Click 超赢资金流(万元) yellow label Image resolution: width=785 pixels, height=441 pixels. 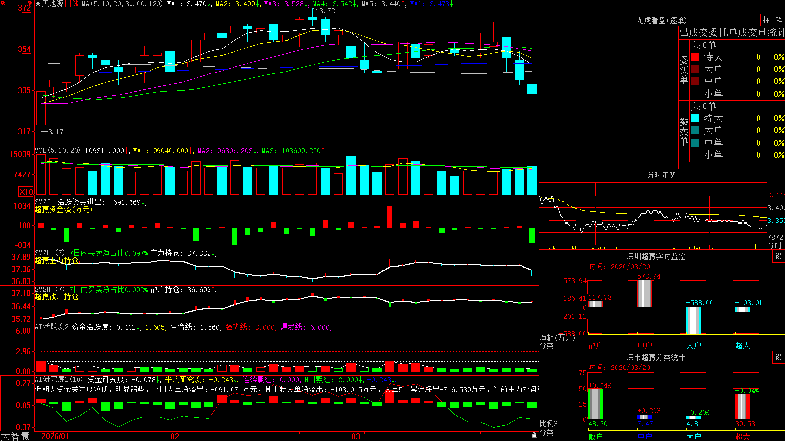(x=63, y=209)
